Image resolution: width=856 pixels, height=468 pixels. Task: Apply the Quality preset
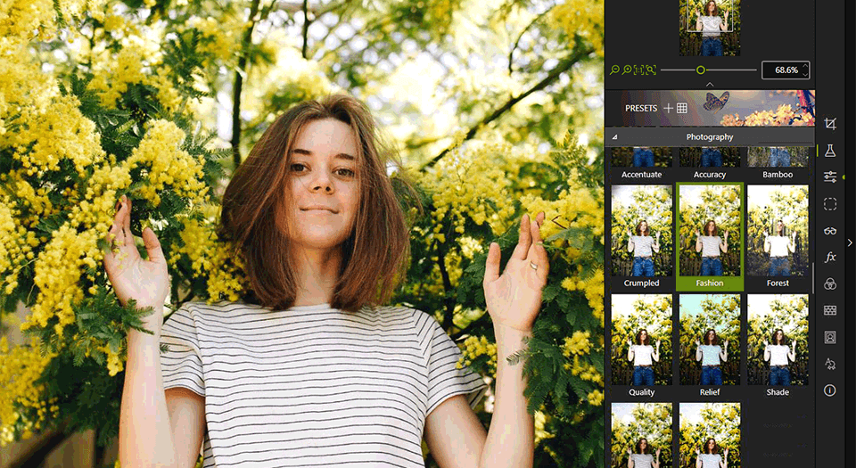click(x=641, y=346)
